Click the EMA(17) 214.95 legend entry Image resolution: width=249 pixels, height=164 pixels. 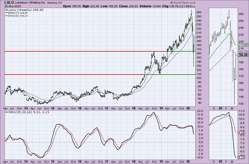click(x=18, y=13)
